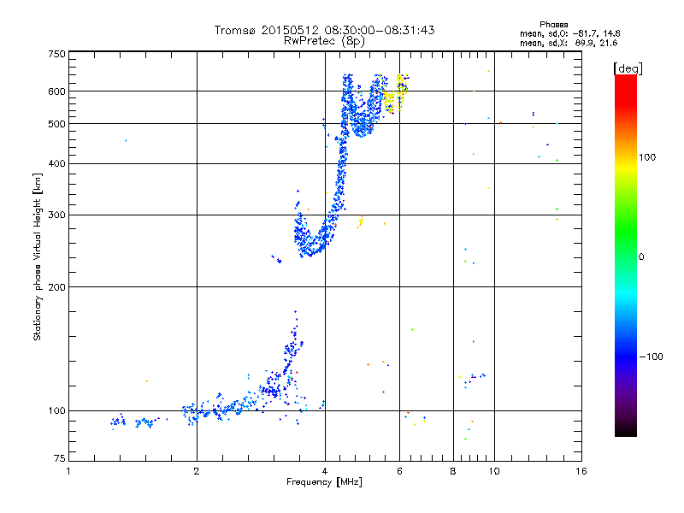Click the 200 tick on the height axis
This screenshot has height=513, width=684.
(56, 287)
